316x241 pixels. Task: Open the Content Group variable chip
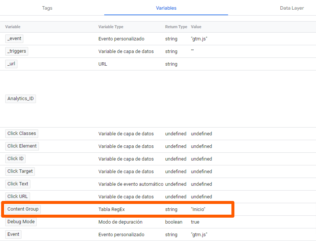coord(23,209)
